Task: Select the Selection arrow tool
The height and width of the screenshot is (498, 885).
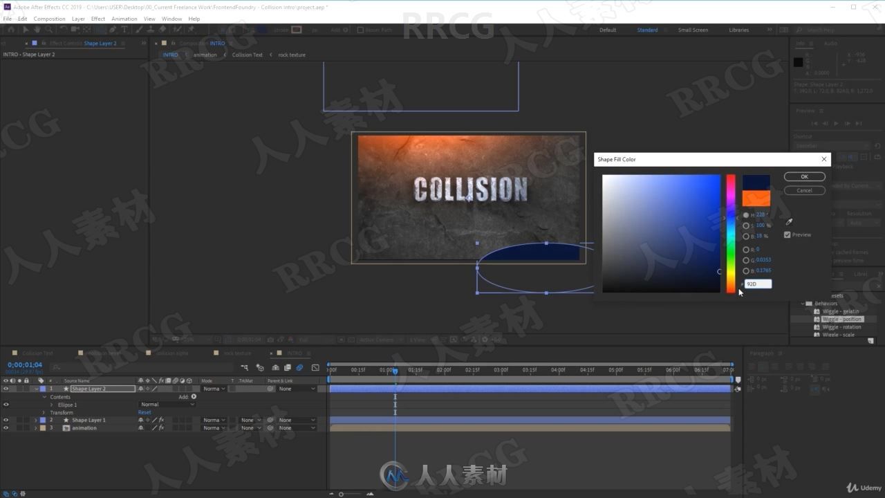Action: [25, 30]
